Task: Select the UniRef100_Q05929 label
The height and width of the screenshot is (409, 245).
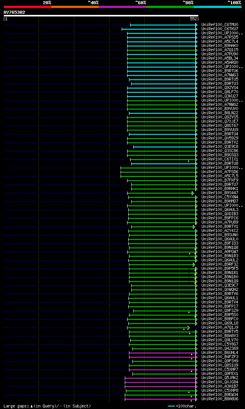Action: coord(220,138)
